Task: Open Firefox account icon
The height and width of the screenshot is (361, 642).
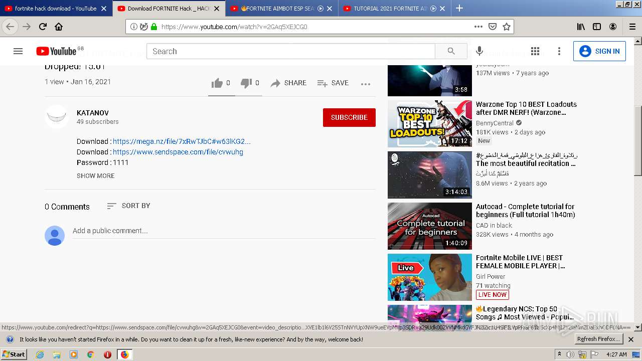Action: pyautogui.click(x=613, y=27)
